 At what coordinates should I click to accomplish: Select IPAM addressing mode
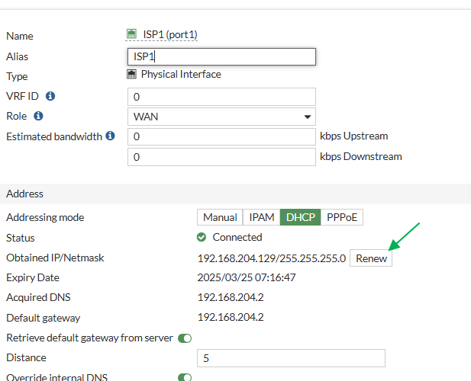[x=262, y=217]
